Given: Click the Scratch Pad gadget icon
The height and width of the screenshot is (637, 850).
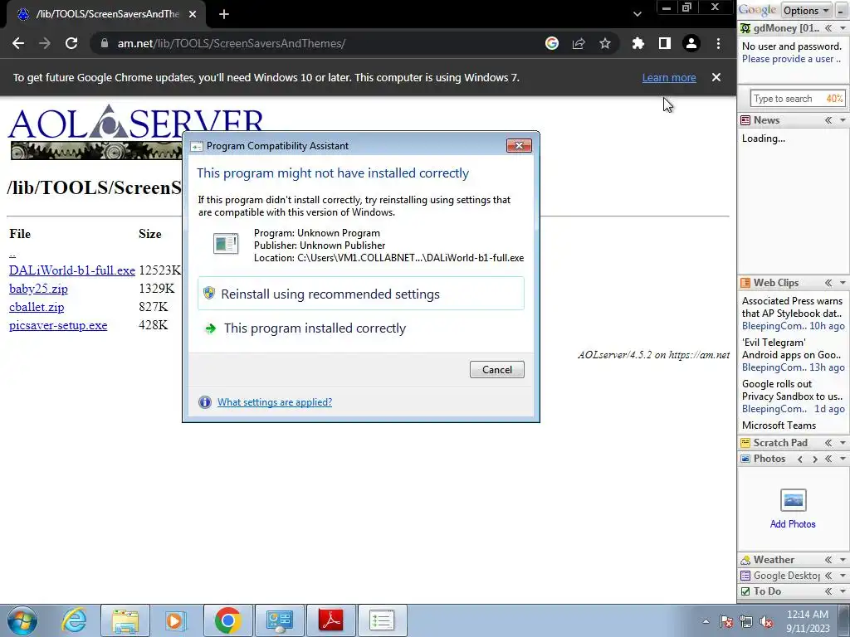Looking at the screenshot, I should point(746,443).
